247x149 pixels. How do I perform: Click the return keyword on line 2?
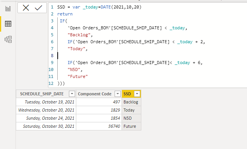point(65,14)
